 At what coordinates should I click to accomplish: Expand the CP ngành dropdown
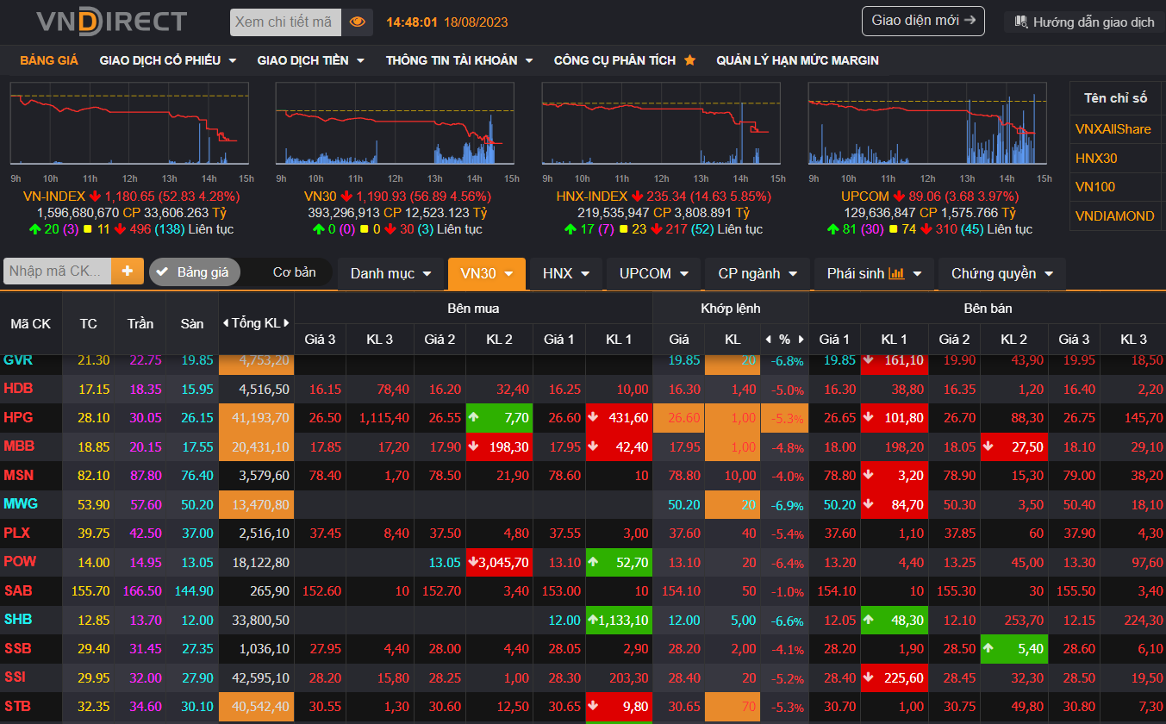coord(757,273)
